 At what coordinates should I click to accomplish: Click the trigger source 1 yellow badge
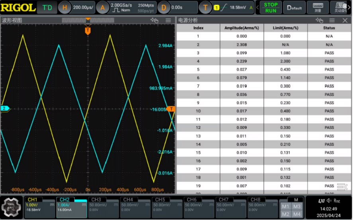216,8
